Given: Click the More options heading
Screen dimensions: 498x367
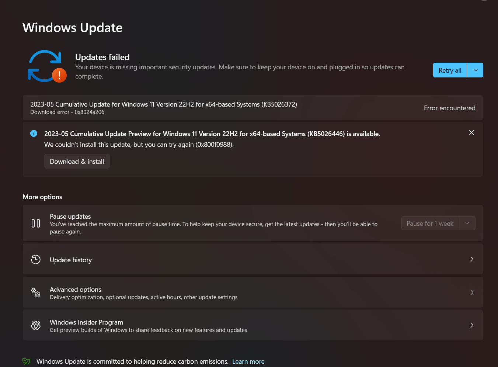Looking at the screenshot, I should tap(42, 197).
